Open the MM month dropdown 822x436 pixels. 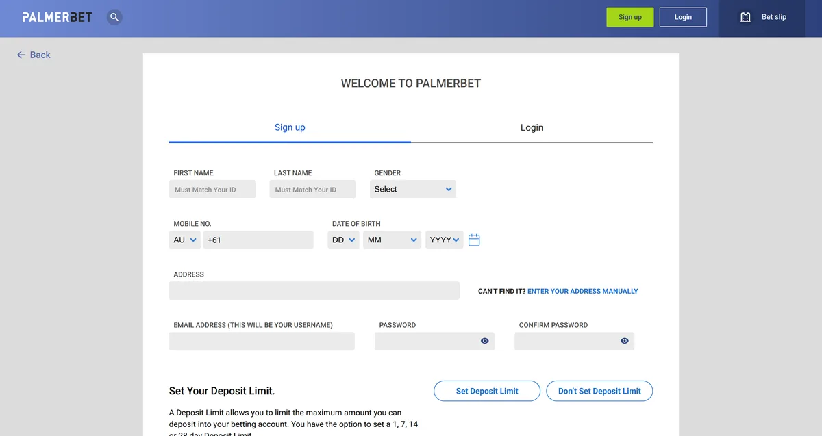click(392, 240)
